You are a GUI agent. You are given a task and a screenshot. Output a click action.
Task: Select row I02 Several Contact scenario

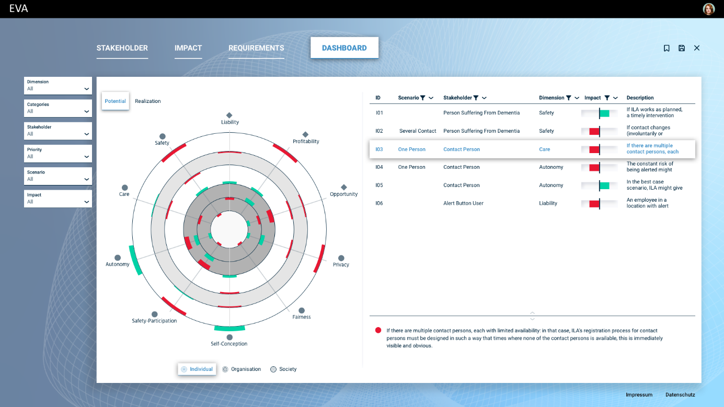click(x=418, y=131)
